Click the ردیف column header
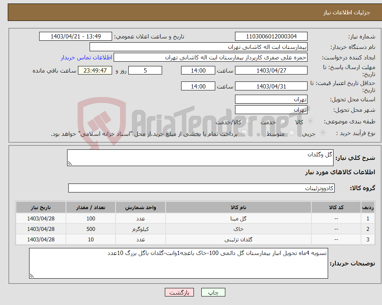 [x=368, y=207]
